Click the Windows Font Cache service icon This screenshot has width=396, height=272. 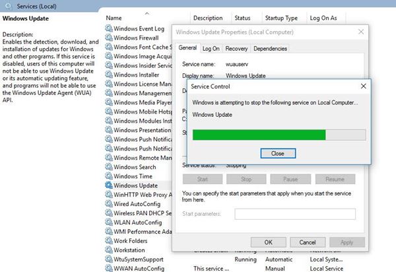coord(109,47)
